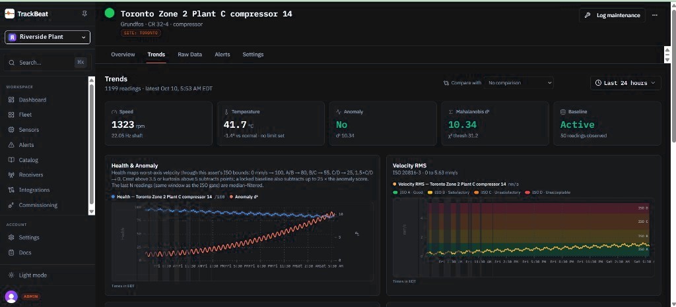The image size is (676, 307).
Task: Toggle ISO A - Good legend
Action: (x=408, y=192)
